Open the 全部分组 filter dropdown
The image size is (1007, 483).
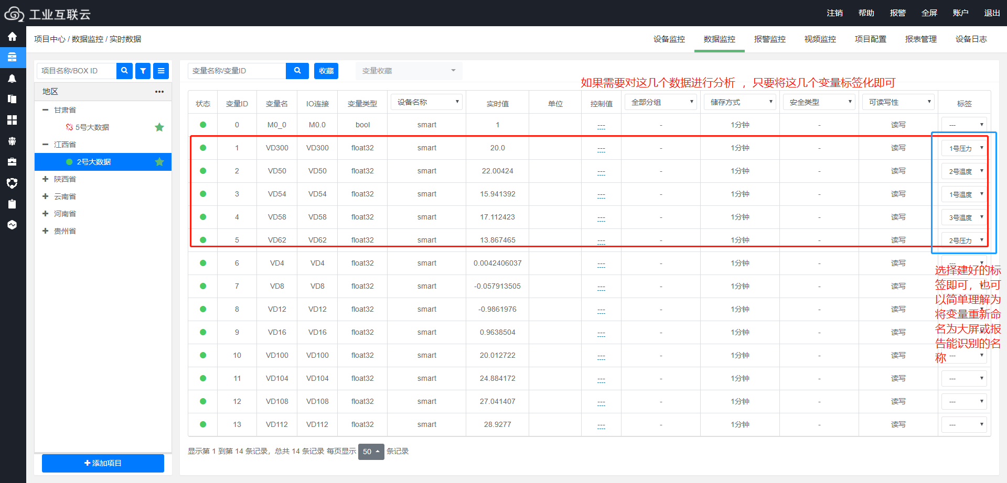click(x=661, y=102)
